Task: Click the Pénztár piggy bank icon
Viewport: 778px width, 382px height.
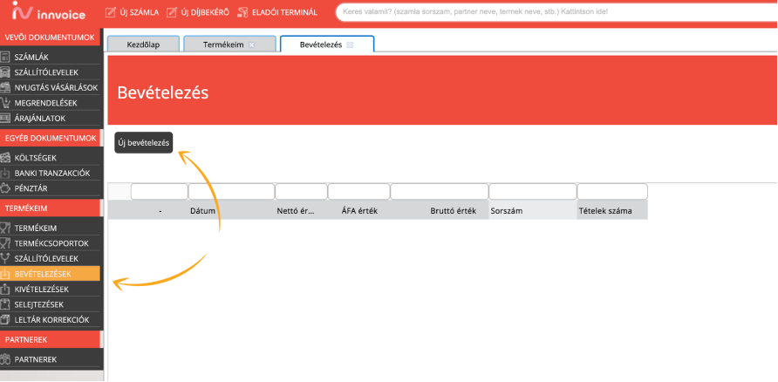Action: [x=6, y=188]
